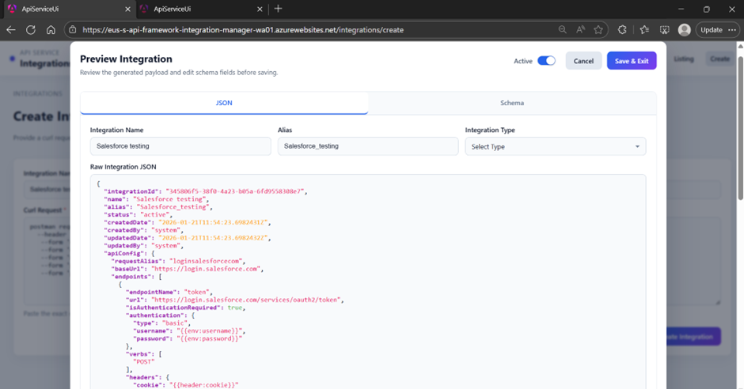
Task: Open the settings and more ellipsis menu
Action: click(732, 30)
